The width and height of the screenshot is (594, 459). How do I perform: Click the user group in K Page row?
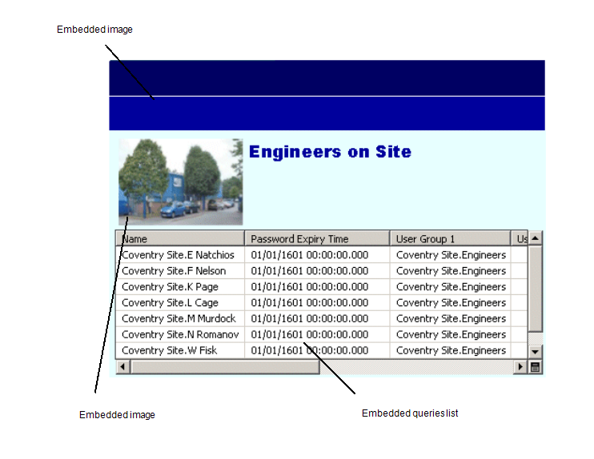[x=450, y=286]
